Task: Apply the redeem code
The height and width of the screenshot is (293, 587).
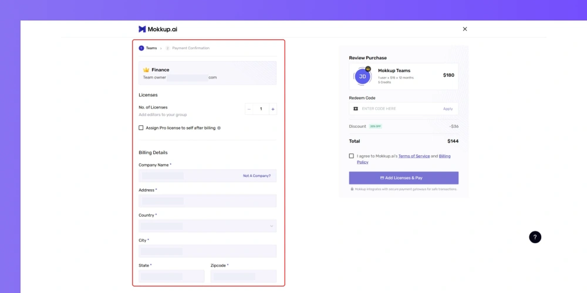Action: pyautogui.click(x=448, y=109)
